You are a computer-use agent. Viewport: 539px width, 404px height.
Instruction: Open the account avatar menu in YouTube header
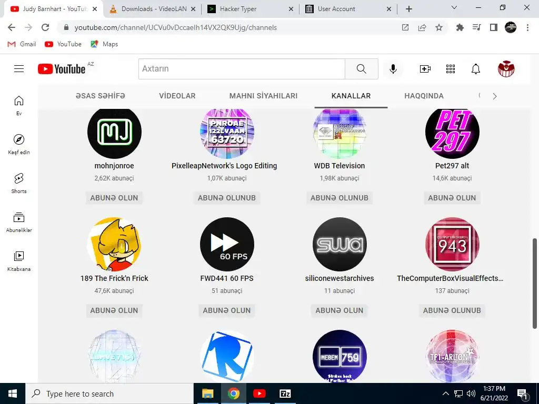(506, 69)
